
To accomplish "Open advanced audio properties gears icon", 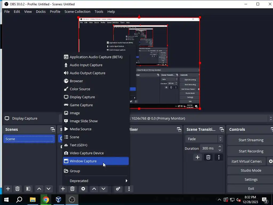I will 118,189.
